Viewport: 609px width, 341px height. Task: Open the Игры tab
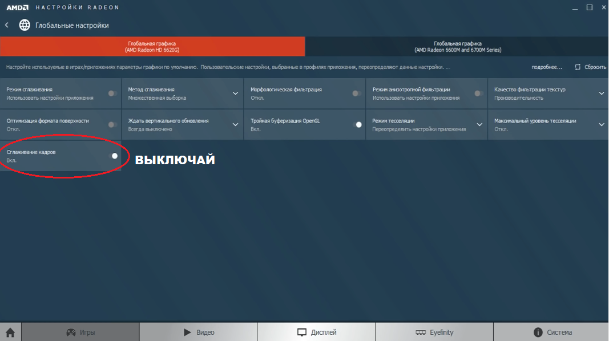tap(80, 332)
